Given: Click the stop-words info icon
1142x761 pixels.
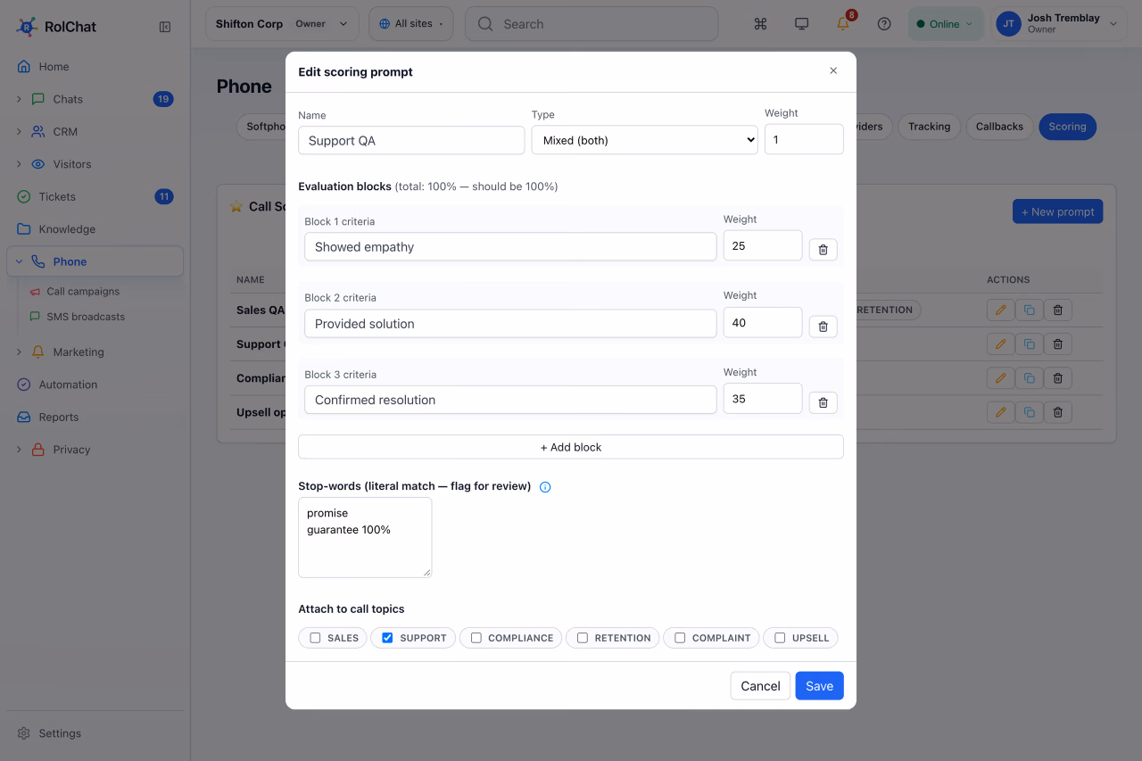Looking at the screenshot, I should (545, 487).
